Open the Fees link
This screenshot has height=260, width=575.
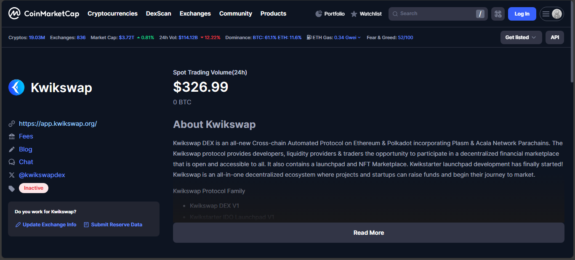click(x=26, y=136)
